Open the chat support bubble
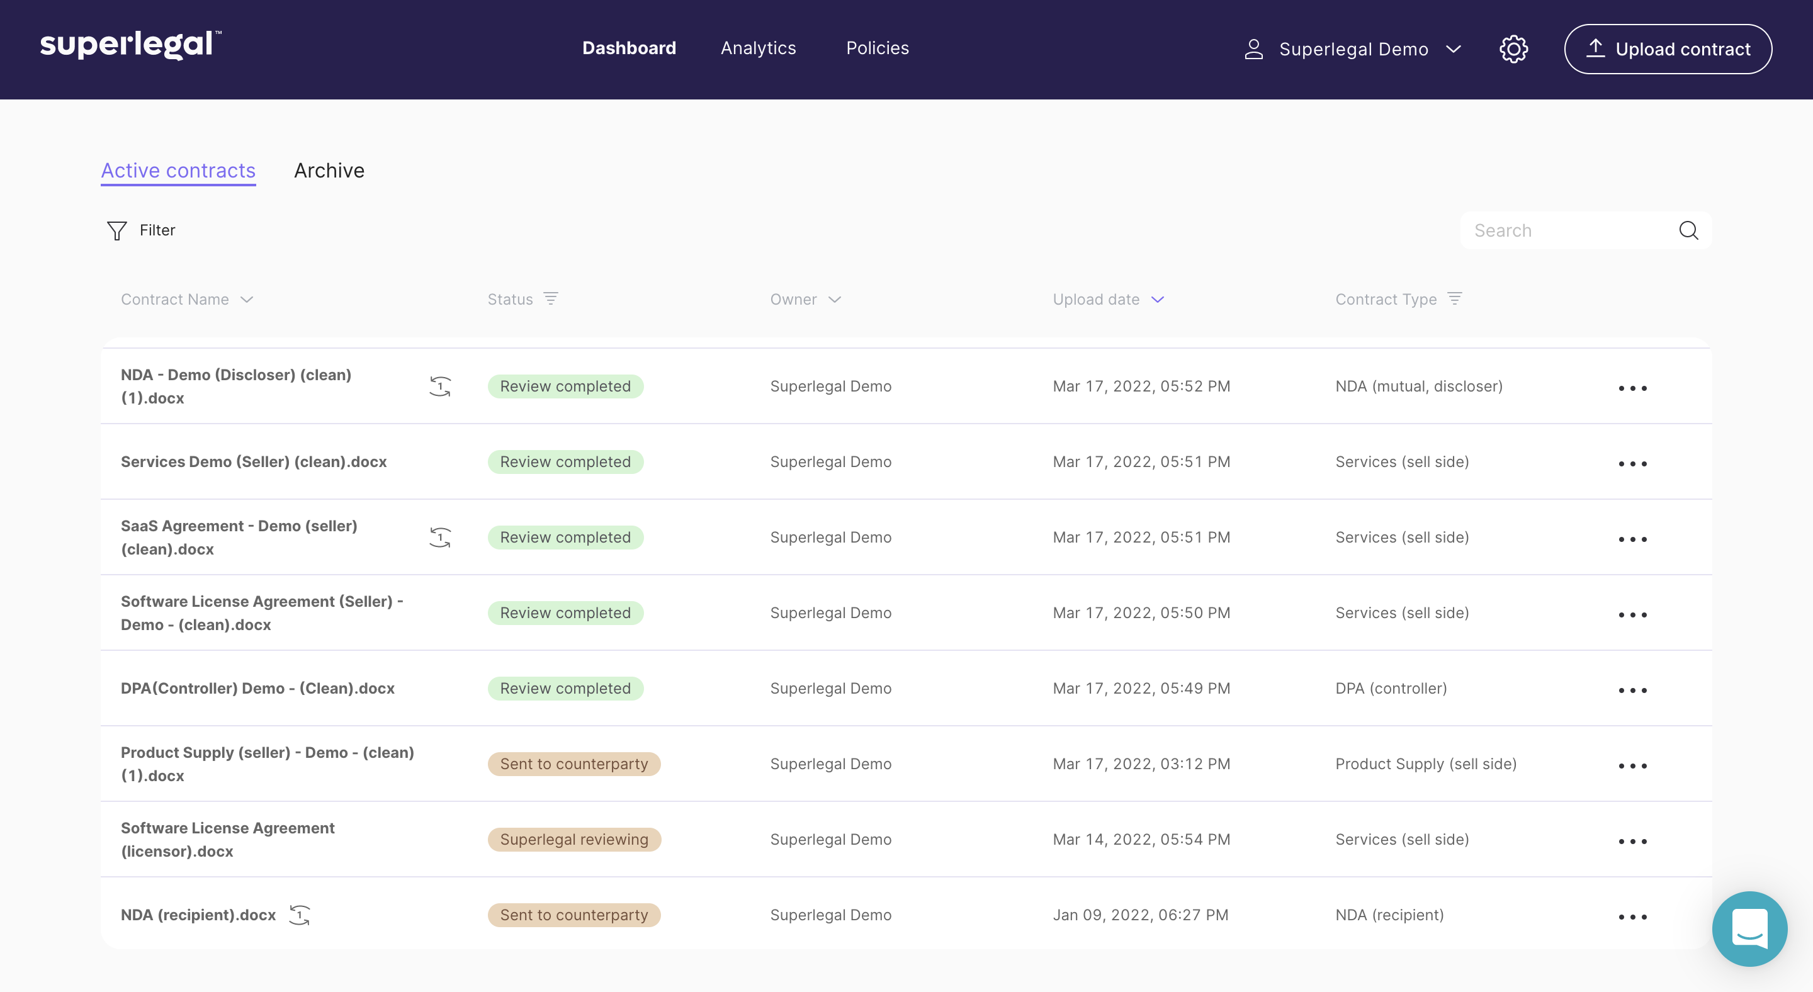Image resolution: width=1813 pixels, height=992 pixels. [1749, 928]
